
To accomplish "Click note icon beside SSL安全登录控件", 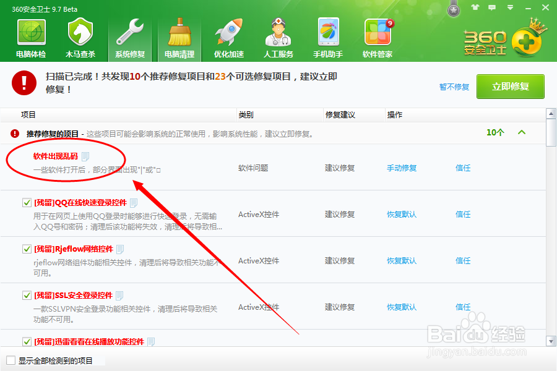I will (x=119, y=296).
